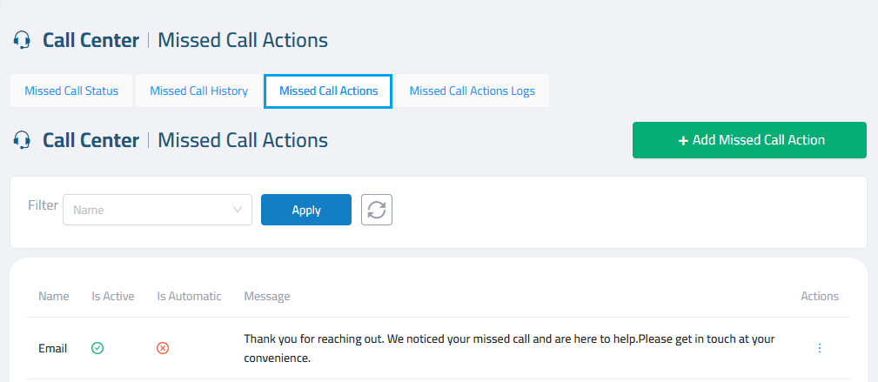Click the Name column header

click(x=54, y=297)
